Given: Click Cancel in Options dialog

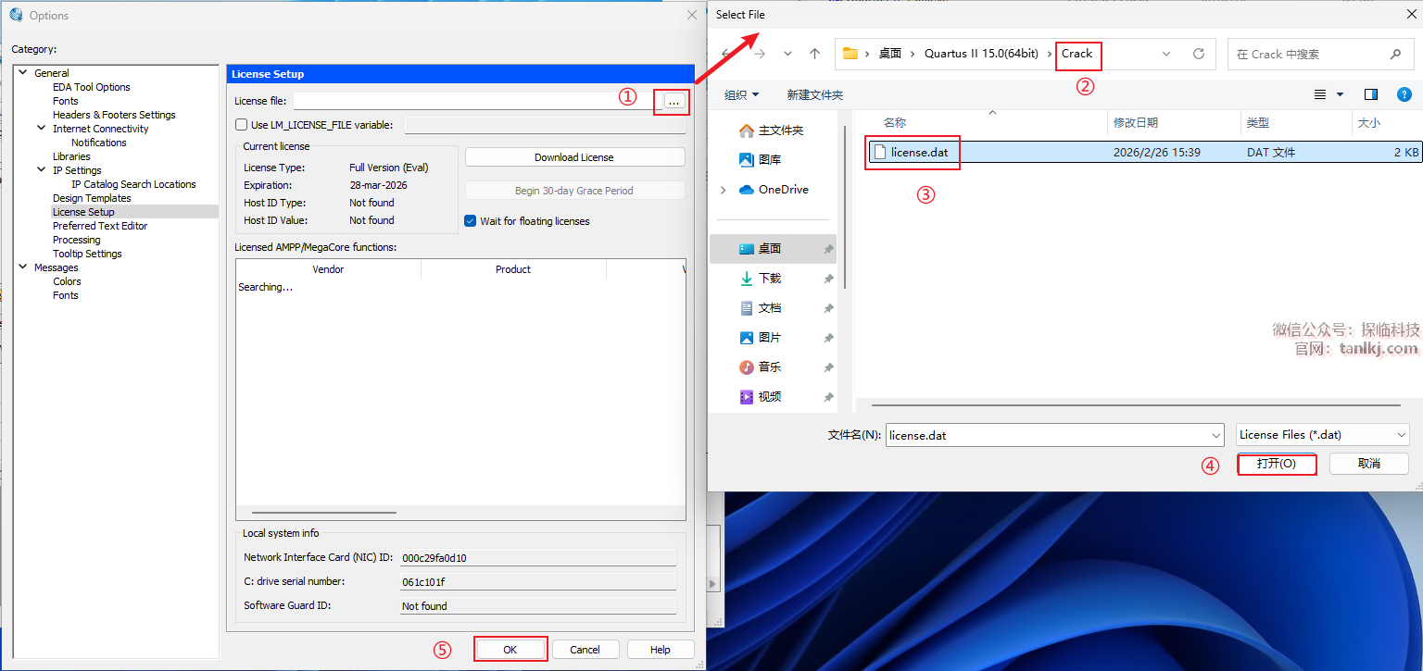Looking at the screenshot, I should point(586,650).
